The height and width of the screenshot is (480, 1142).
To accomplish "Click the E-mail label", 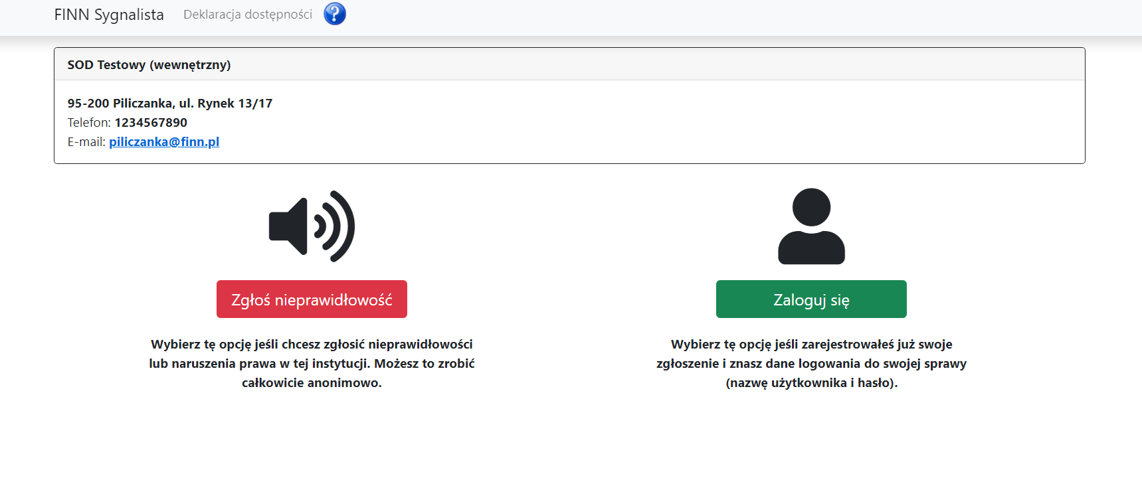I will coord(86,141).
